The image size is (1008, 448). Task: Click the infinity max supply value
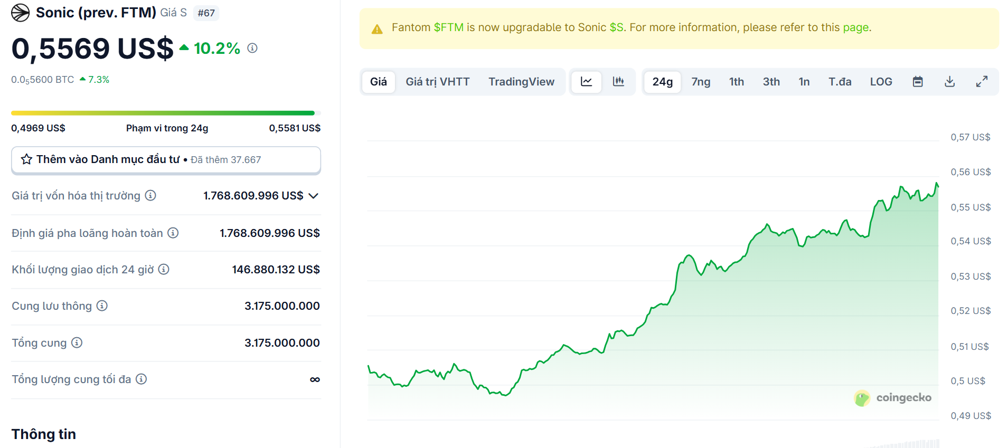point(315,380)
